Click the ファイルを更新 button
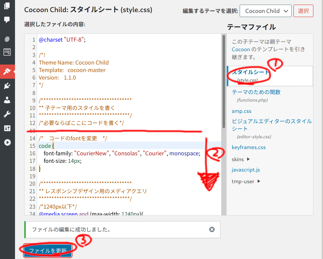Screen dimensions: 323x259 tap(48, 251)
